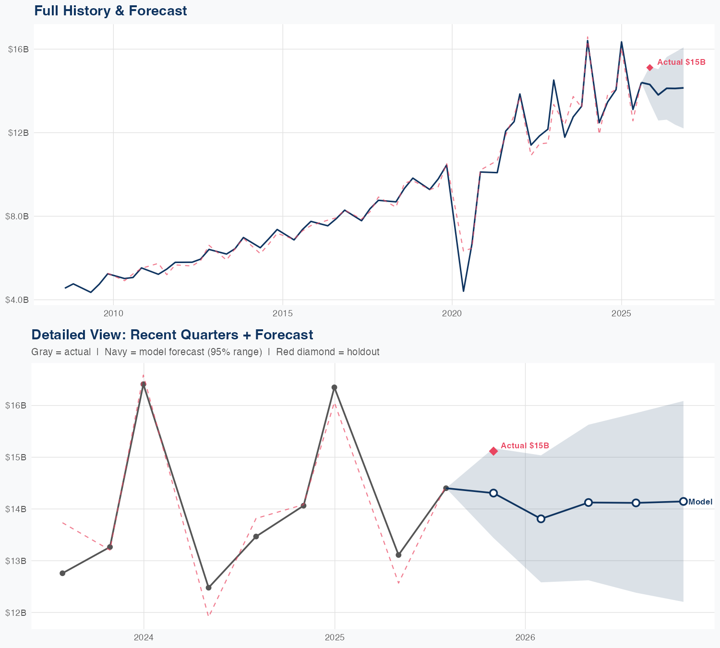Click the "Actual $15B" label in the Detailed View

tap(525, 446)
